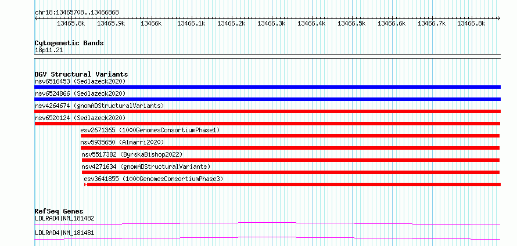The width and height of the screenshot is (517, 246).
Task: Click the 13466.1k ruler tick label
Action: 191,23
